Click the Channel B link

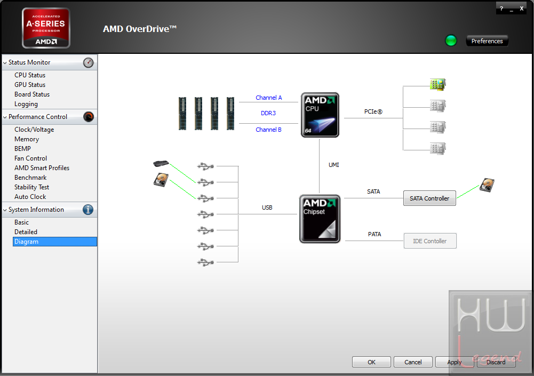tap(268, 130)
